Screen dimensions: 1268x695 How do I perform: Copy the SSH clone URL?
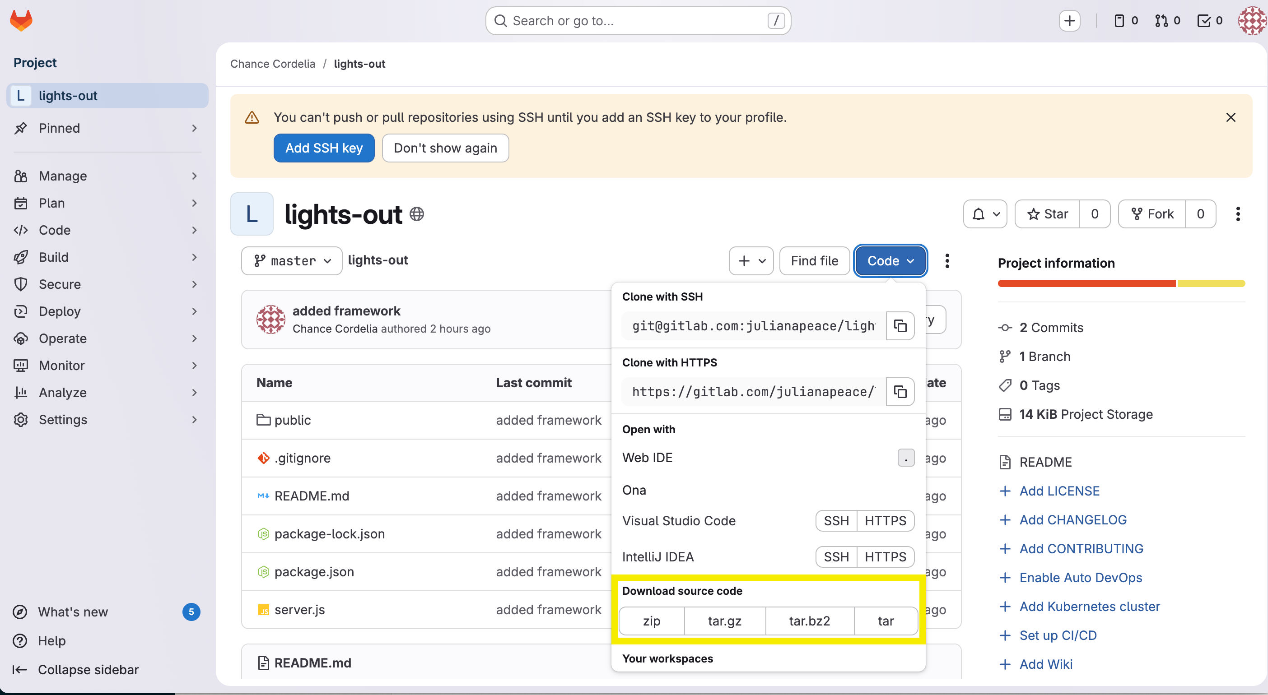[900, 325]
